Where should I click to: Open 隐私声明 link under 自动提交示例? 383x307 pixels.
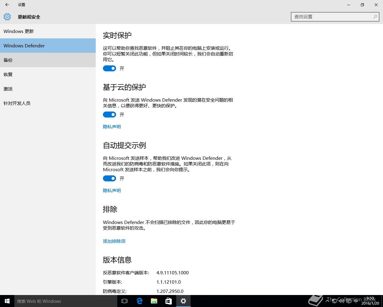click(x=112, y=190)
